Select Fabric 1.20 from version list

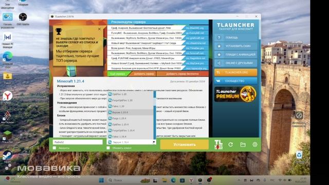[x=130, y=106]
